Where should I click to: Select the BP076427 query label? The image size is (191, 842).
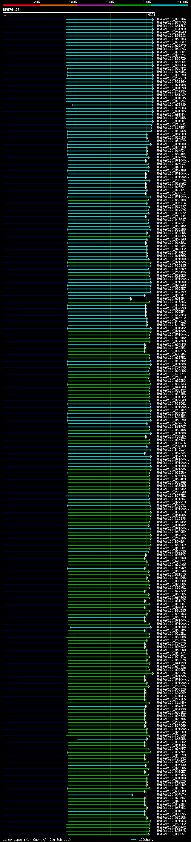pos(11,10)
